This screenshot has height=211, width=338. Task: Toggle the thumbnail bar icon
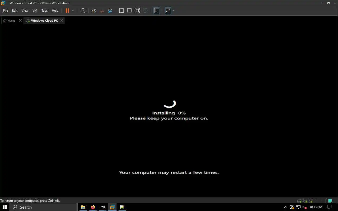point(129,11)
